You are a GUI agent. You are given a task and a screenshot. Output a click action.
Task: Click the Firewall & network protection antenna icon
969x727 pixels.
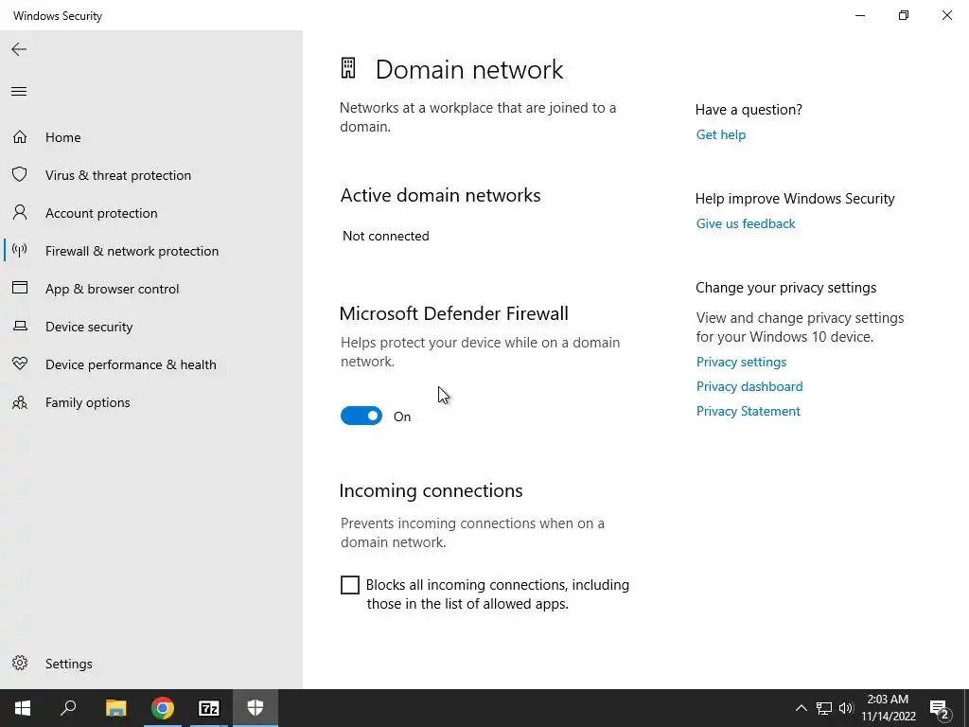[x=20, y=250]
